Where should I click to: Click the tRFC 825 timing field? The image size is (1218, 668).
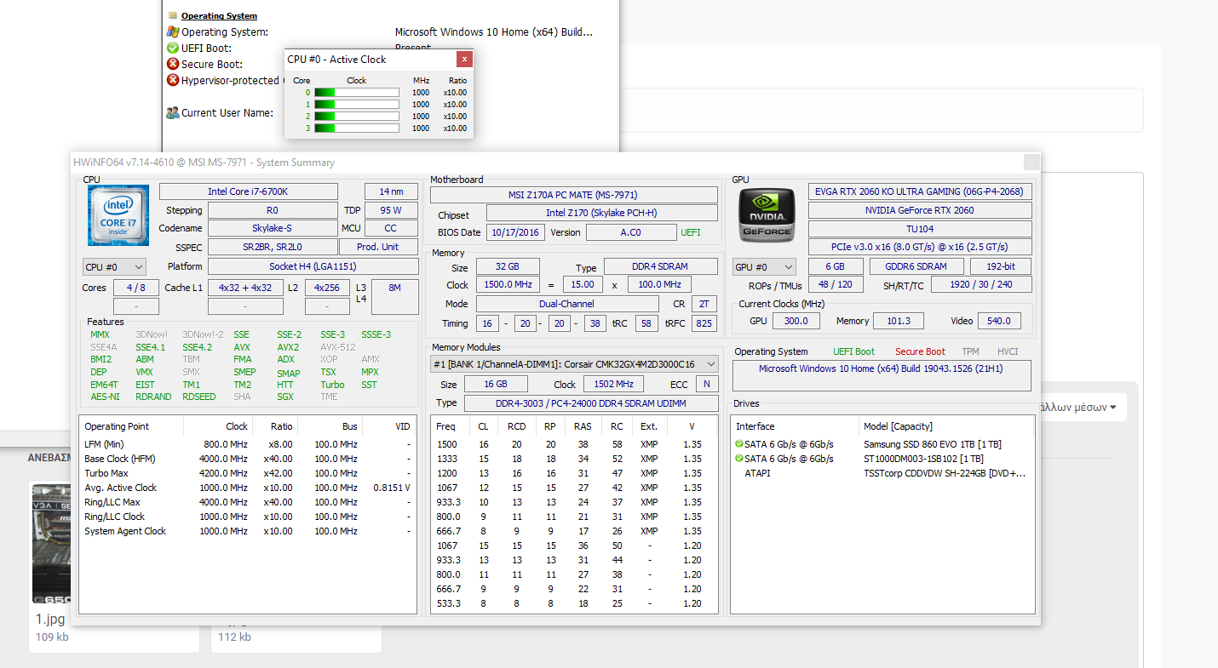tap(704, 323)
